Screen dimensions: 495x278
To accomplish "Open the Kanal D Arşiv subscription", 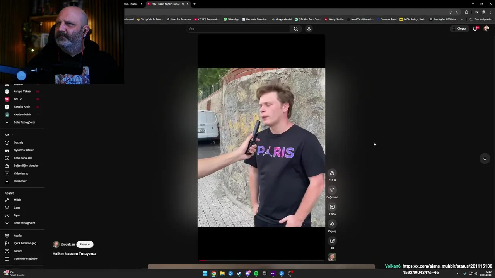I will pyautogui.click(x=22, y=107).
